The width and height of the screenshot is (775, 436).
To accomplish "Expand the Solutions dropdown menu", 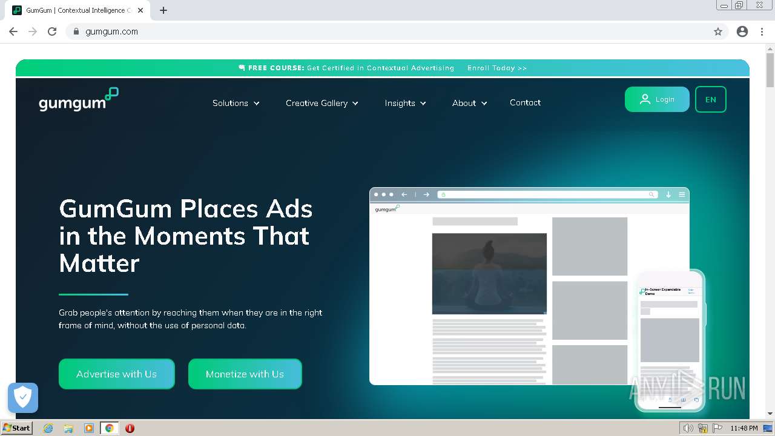I will (x=236, y=103).
